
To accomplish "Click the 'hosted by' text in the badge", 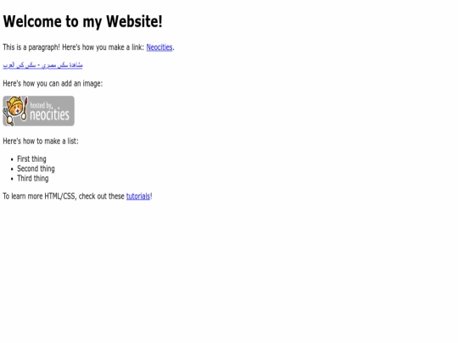I will point(41,105).
